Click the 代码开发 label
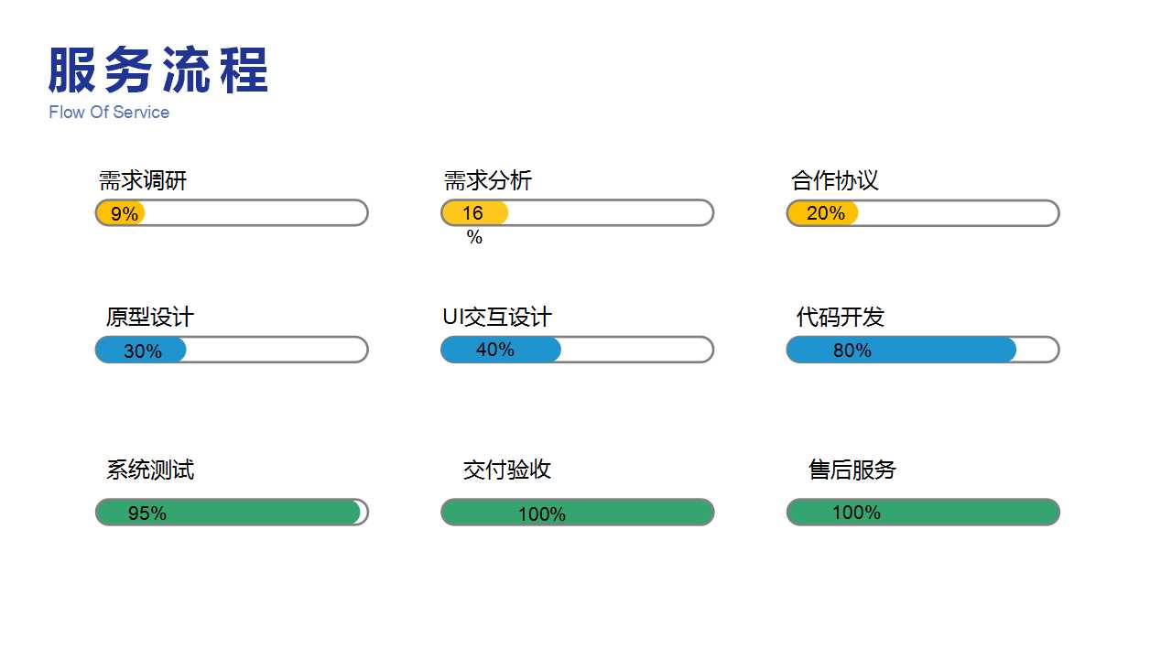The width and height of the screenshot is (1172, 659). coord(841,318)
